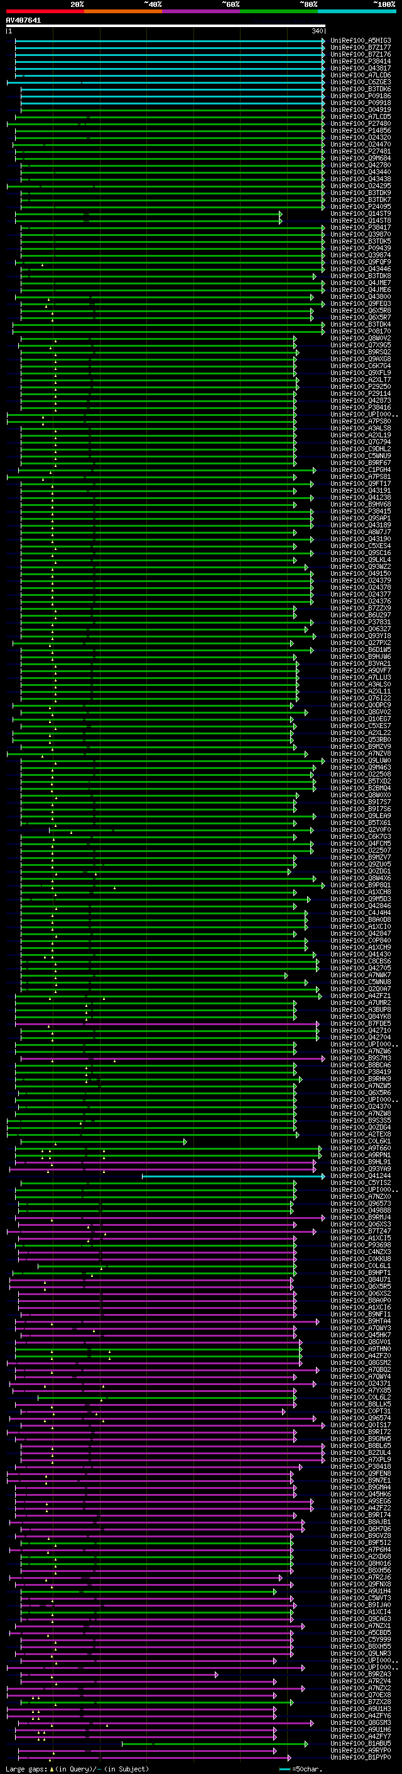Click the orange ~40% identity legend segment
Image resolution: width=402 pixels, height=1774 pixels.
pos(123,11)
